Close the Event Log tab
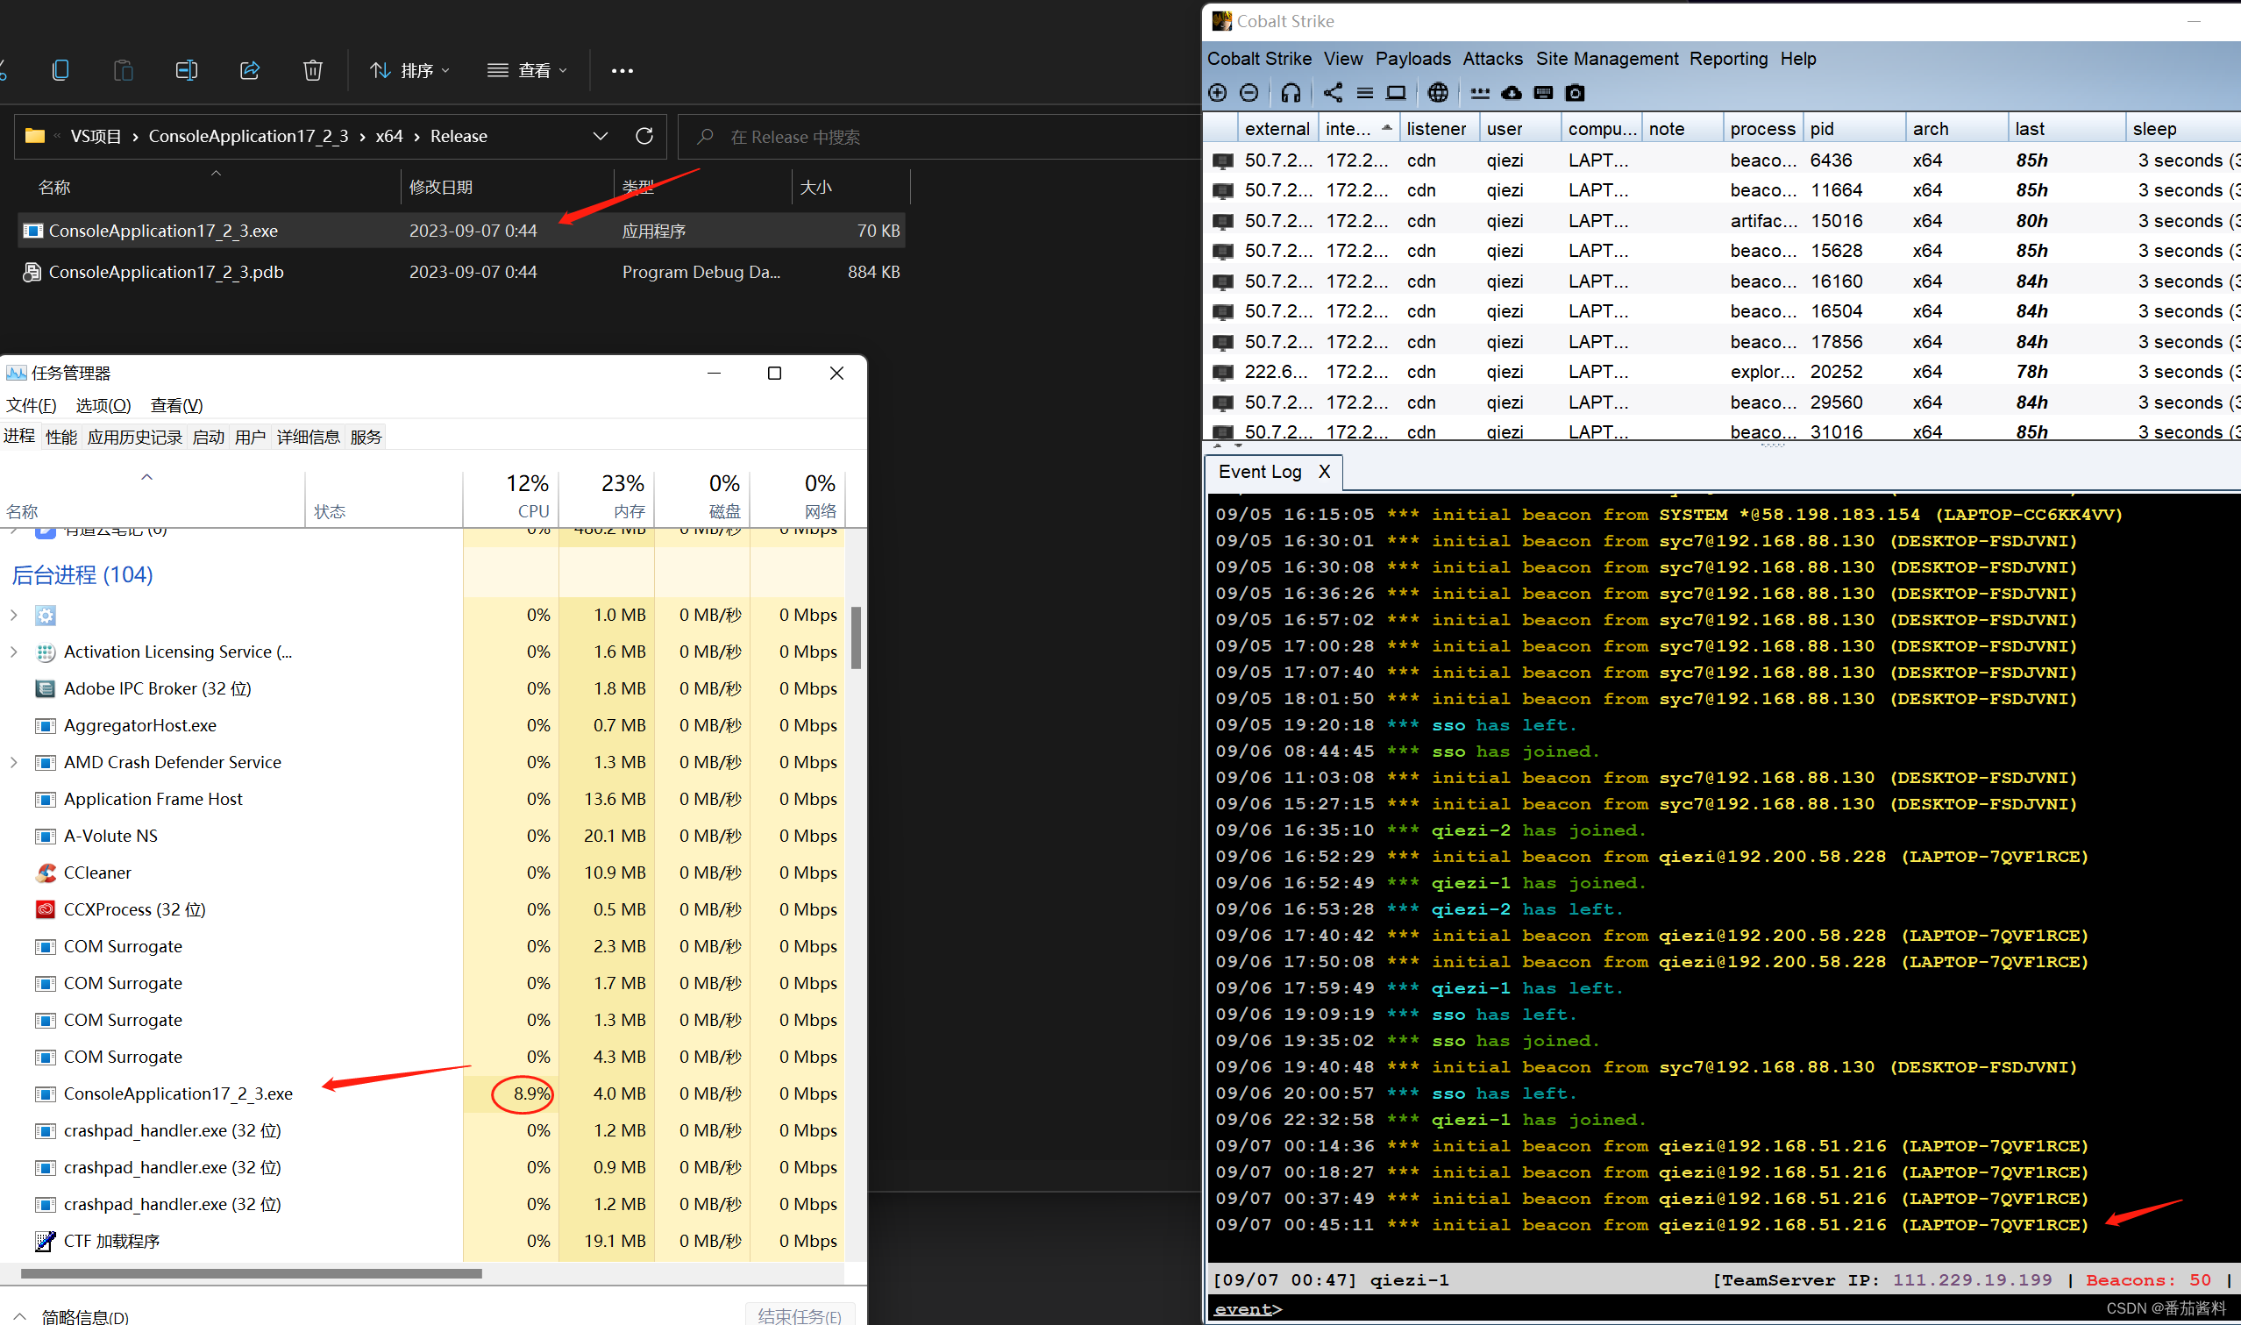The width and height of the screenshot is (2241, 1325). 1325,472
